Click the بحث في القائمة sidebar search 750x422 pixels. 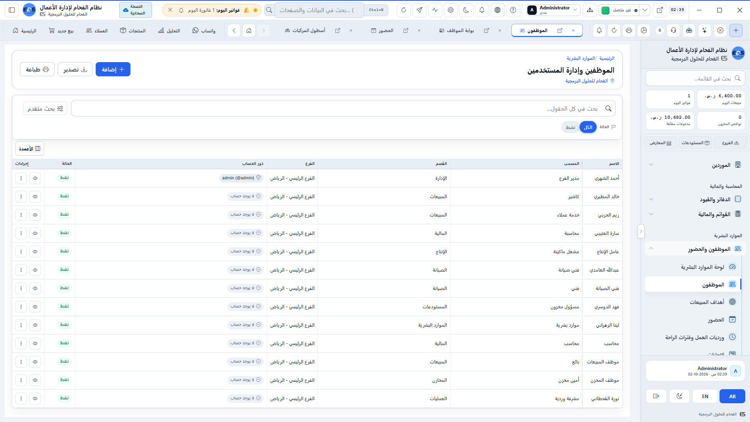click(695, 79)
